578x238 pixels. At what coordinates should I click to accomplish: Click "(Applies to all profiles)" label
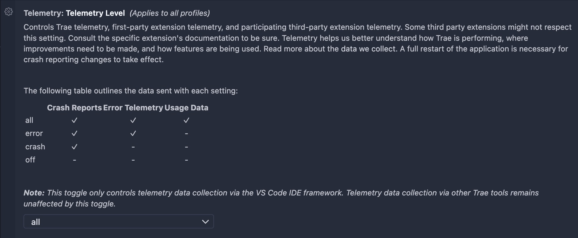coord(170,13)
